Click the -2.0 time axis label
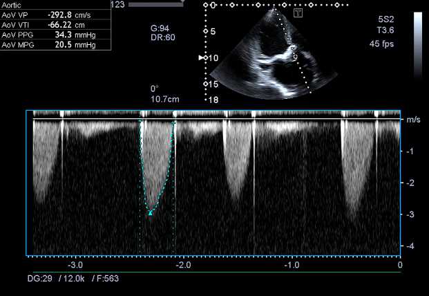Image resolution: width=429 pixels, height=296 pixels. tap(183, 265)
